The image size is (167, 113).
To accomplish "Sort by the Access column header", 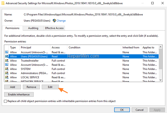I will click(56, 48).
